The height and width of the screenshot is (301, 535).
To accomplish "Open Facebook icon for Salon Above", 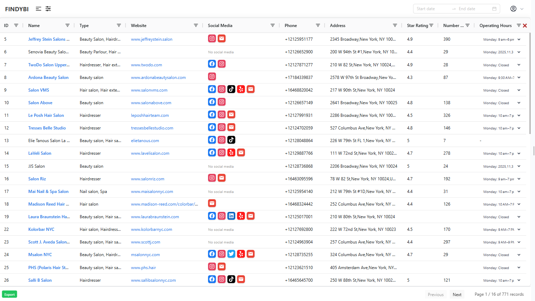I will pyautogui.click(x=212, y=102).
